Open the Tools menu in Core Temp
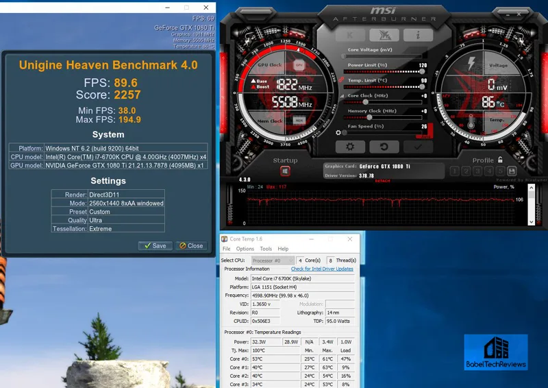Screen dimensions: 548x388 266,249
